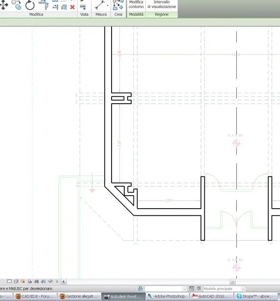
Task: Click the upper Q.+0.65 level marker symbol
Action: pyautogui.click(x=236, y=143)
